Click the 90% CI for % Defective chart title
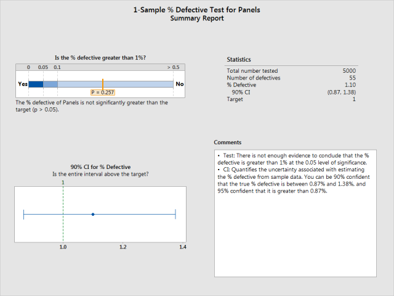This screenshot has height=296, width=394. pos(100,167)
